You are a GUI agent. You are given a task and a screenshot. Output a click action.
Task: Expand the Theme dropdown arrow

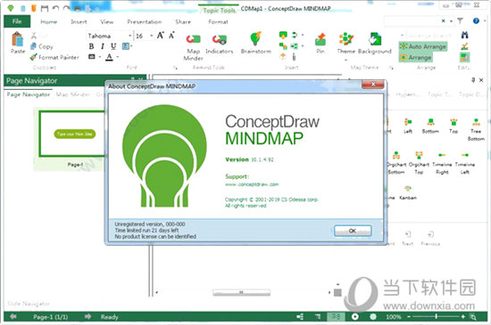pos(346,60)
